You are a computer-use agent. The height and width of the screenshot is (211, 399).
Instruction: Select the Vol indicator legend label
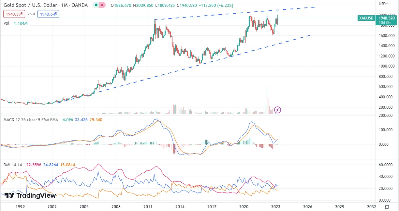click(x=6, y=23)
